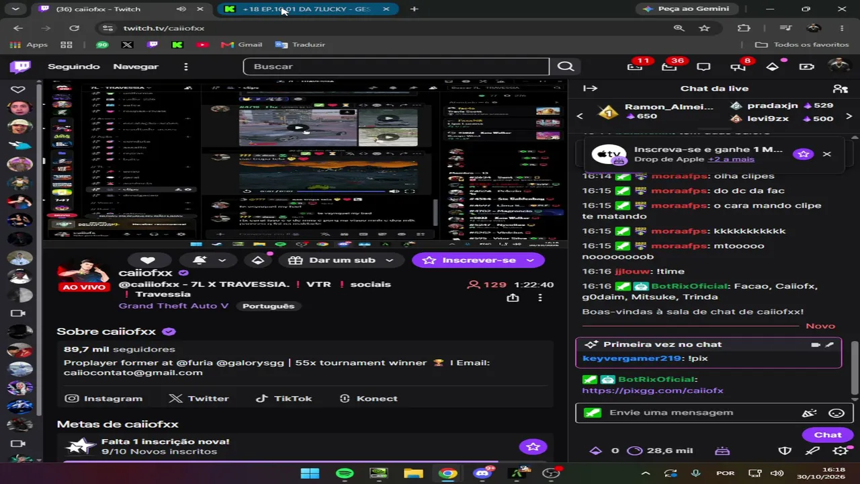Image resolution: width=860 pixels, height=484 pixels.
Task: Open the emote picker smiley icon
Action: point(836,413)
